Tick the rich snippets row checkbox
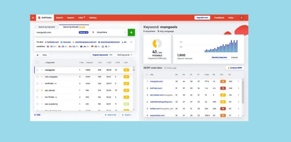291x142 pixels. [38, 77]
